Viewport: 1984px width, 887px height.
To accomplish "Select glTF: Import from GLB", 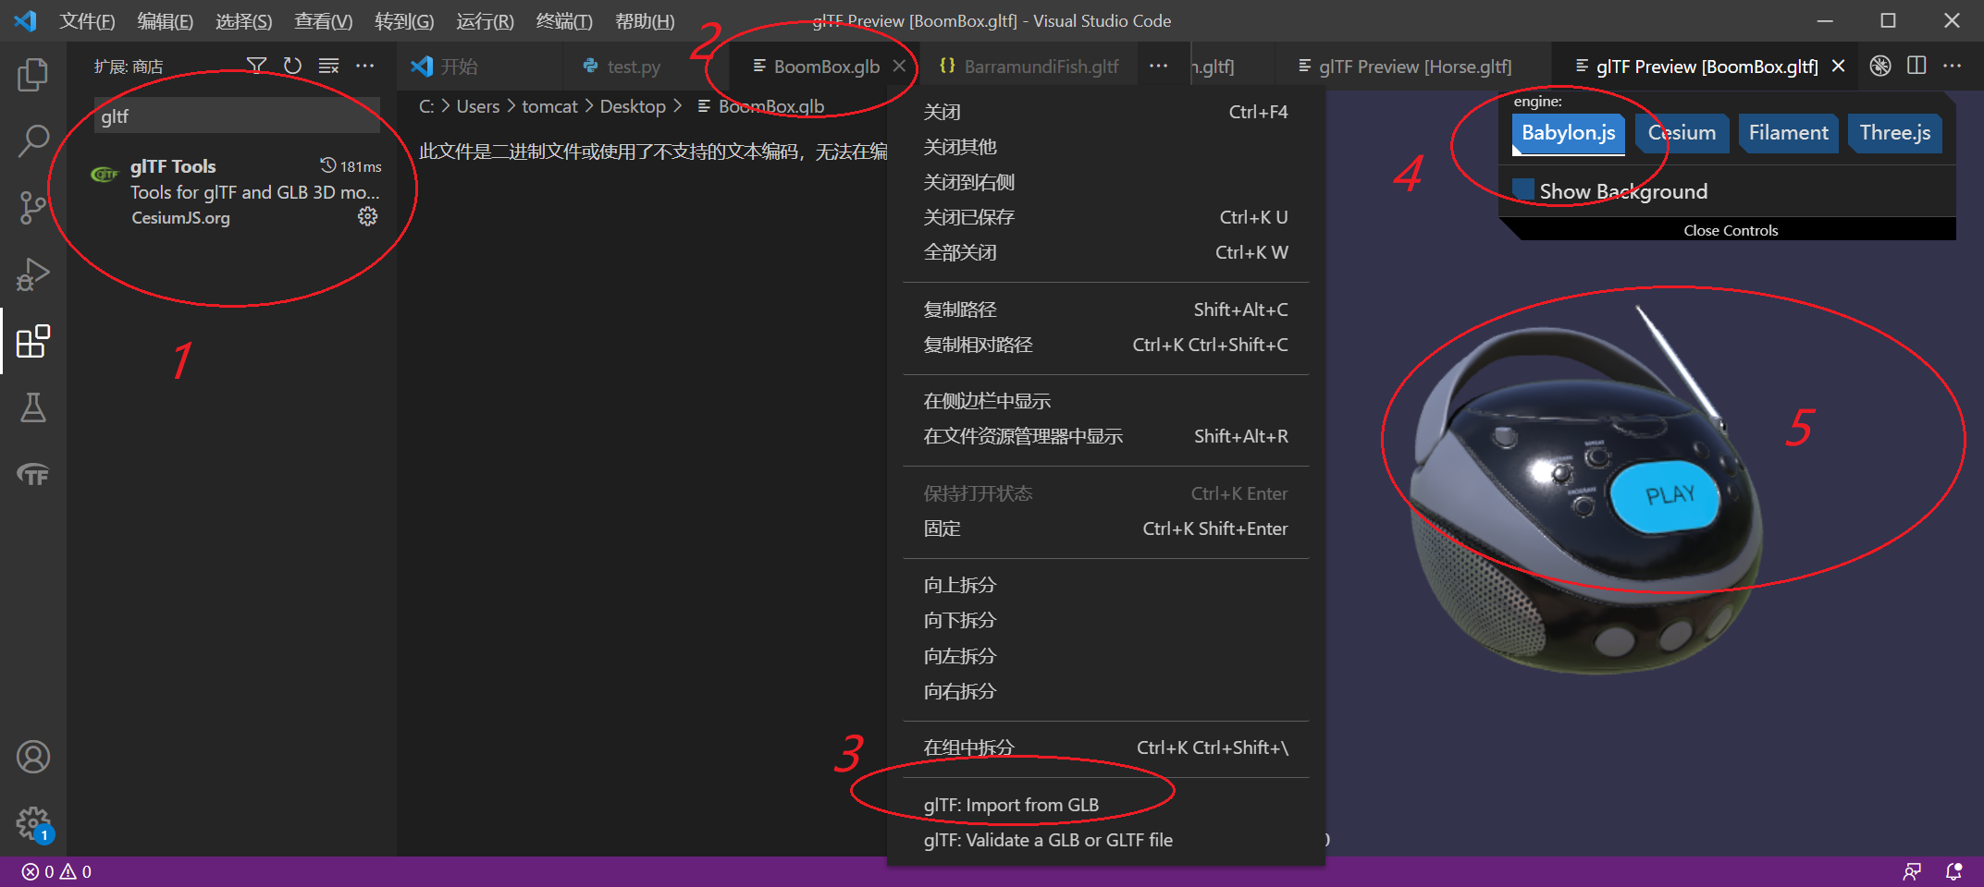I will click(x=1011, y=804).
